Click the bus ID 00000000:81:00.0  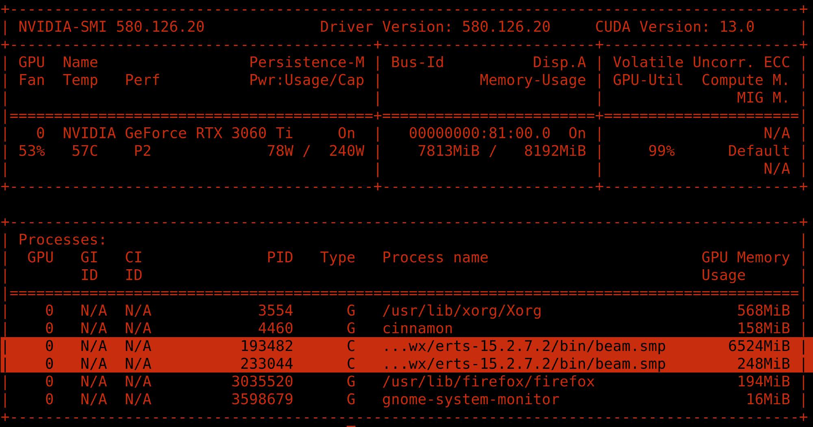pos(479,133)
